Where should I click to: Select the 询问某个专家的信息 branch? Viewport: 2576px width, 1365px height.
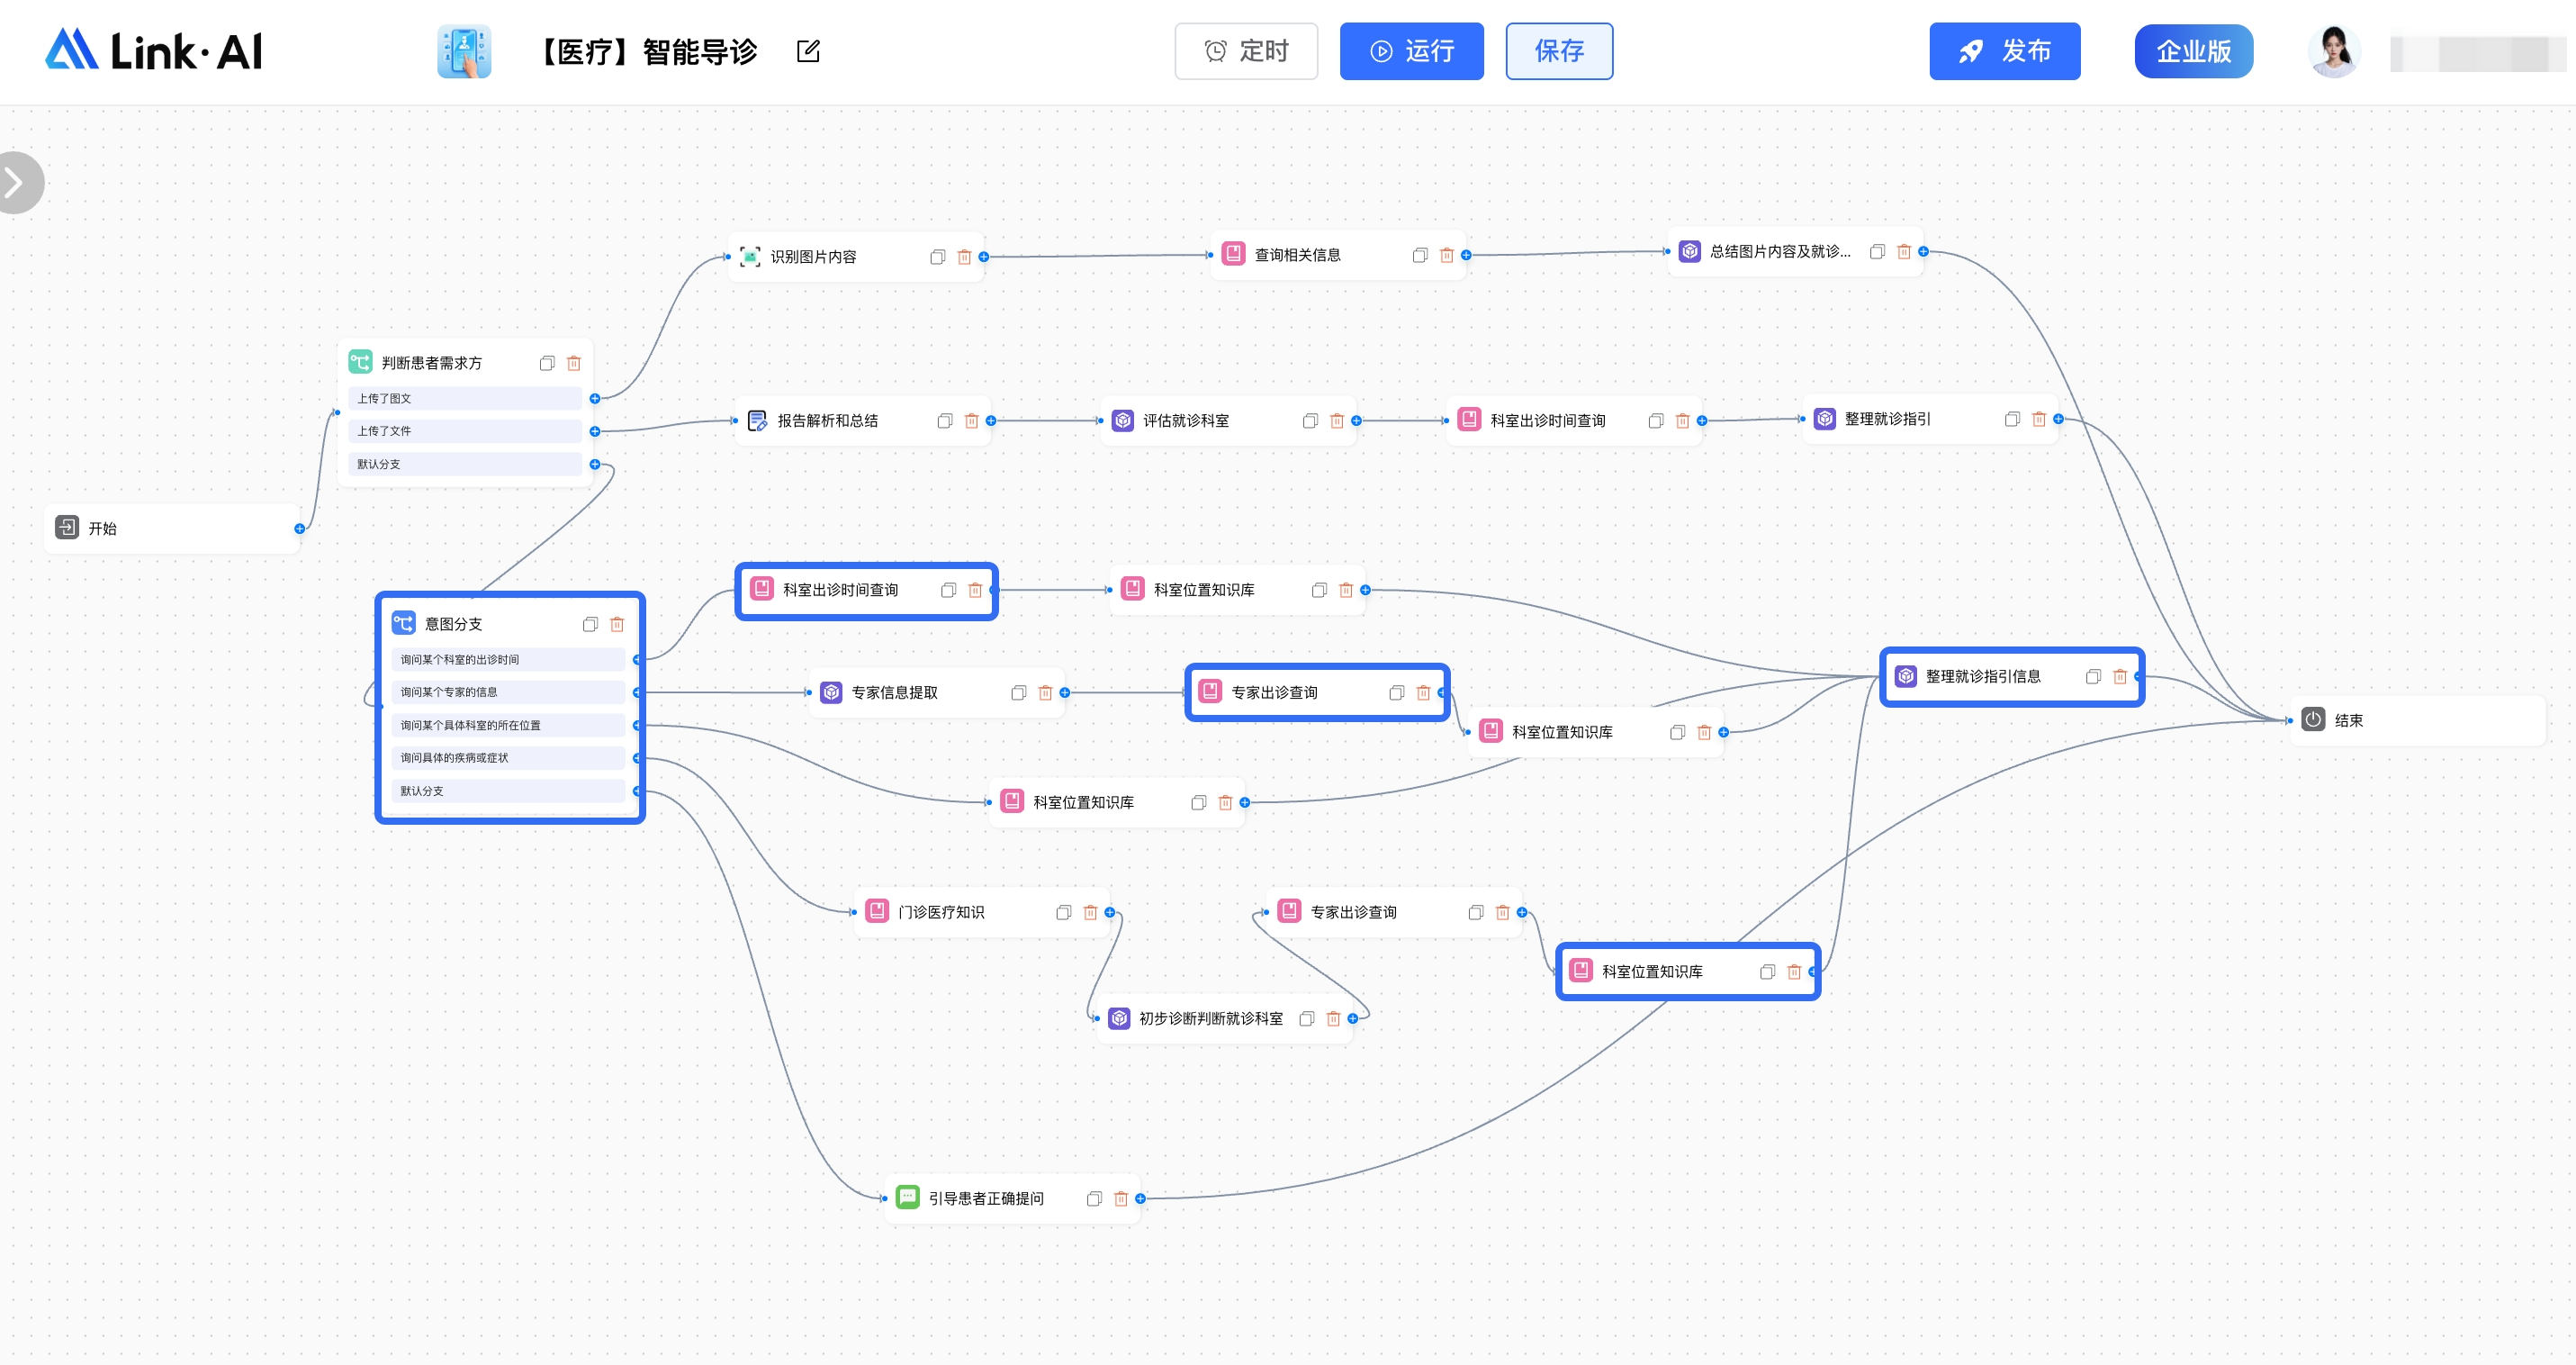click(508, 692)
